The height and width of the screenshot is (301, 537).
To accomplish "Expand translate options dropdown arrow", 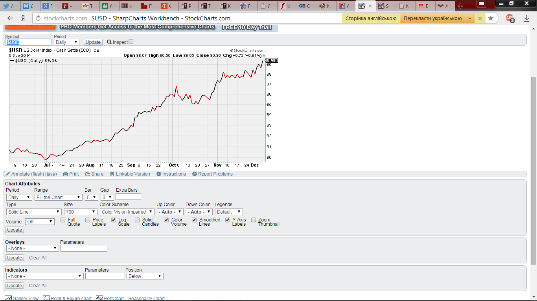I will pyautogui.click(x=470, y=18).
